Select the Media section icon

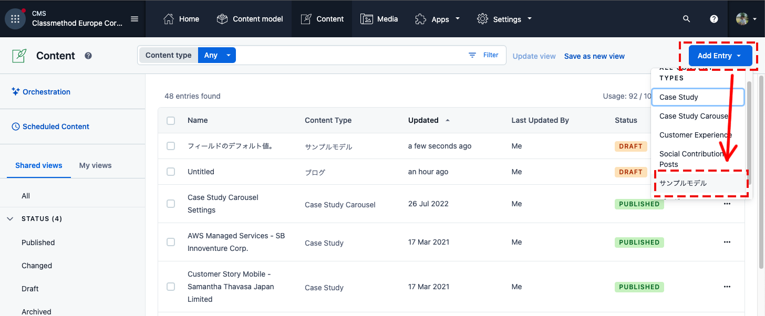[x=366, y=18]
